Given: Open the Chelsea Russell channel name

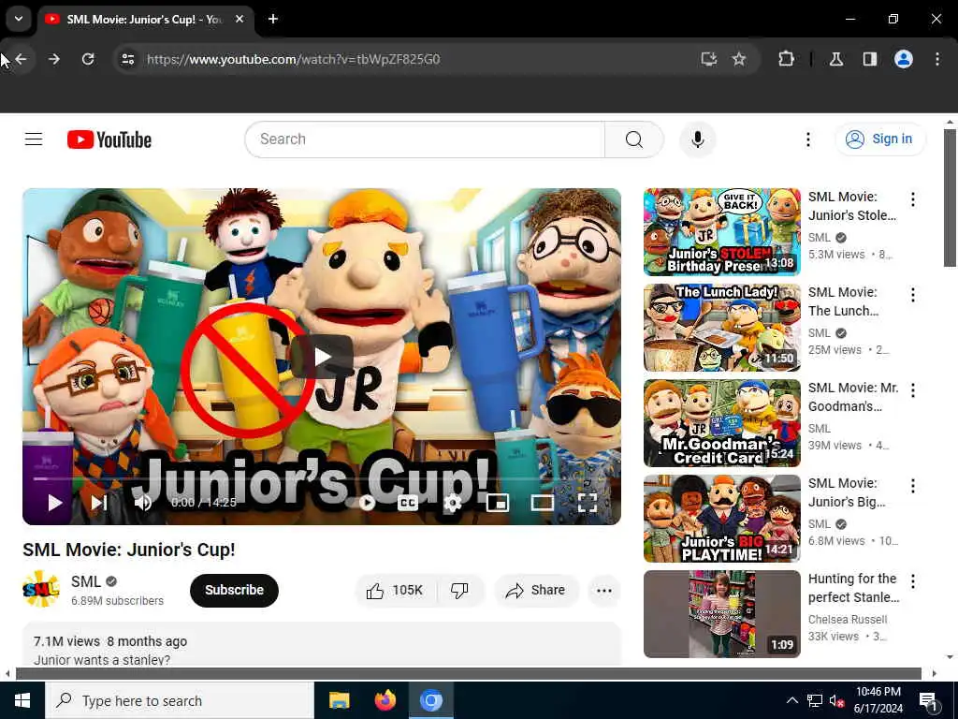Looking at the screenshot, I should (x=848, y=620).
